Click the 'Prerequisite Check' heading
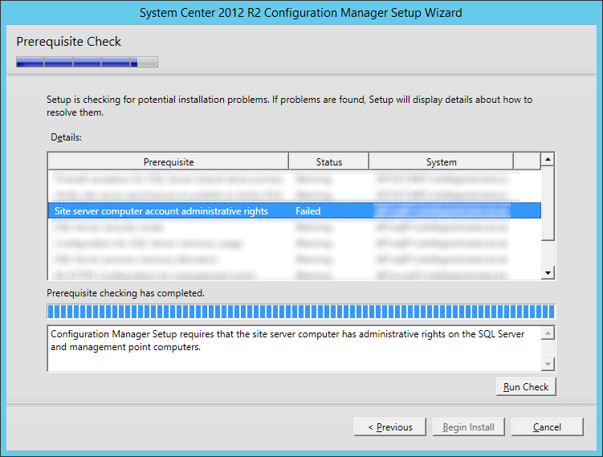Viewport: 603px width, 457px height. coord(69,42)
